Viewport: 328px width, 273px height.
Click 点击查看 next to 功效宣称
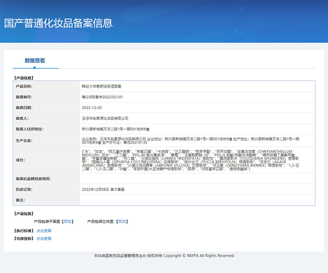44,238
